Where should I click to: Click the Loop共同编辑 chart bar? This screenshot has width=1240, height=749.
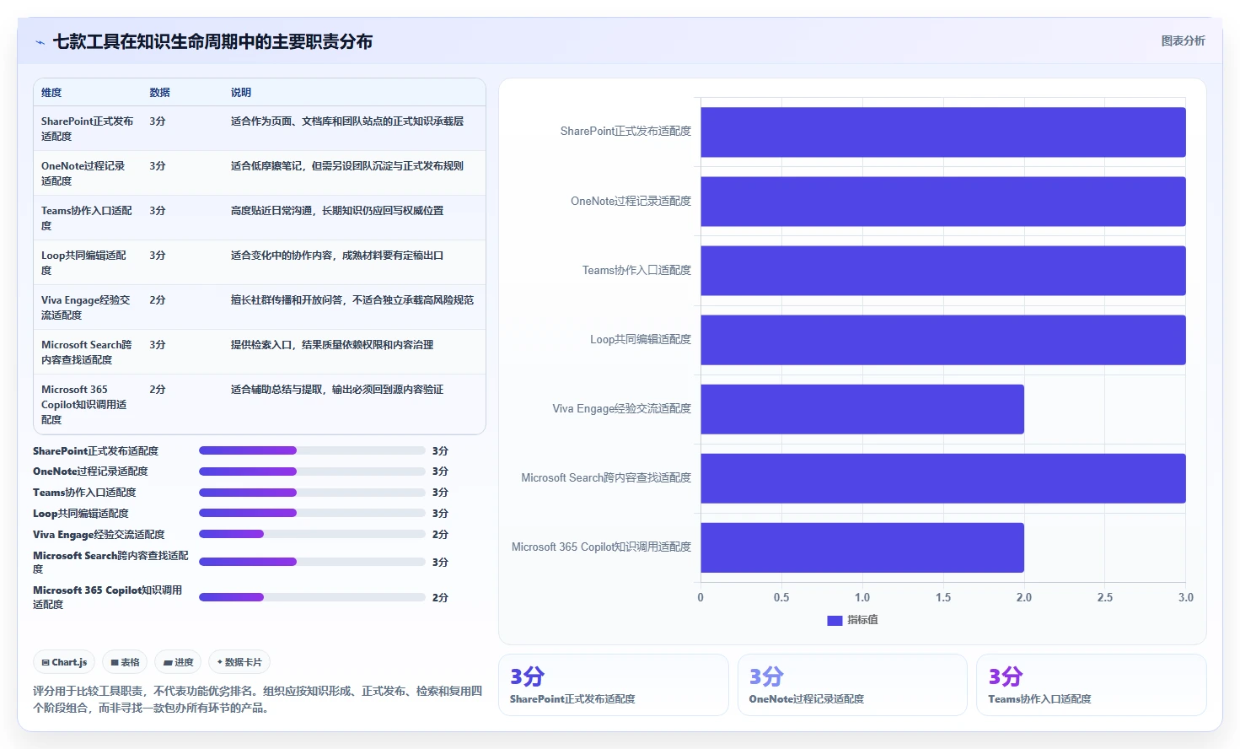[x=943, y=339]
